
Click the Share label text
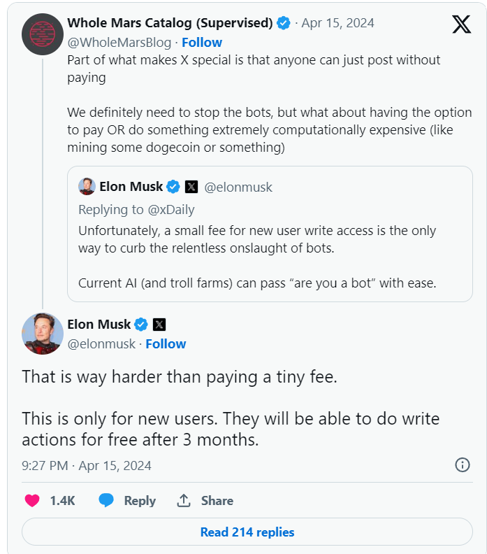[217, 501]
